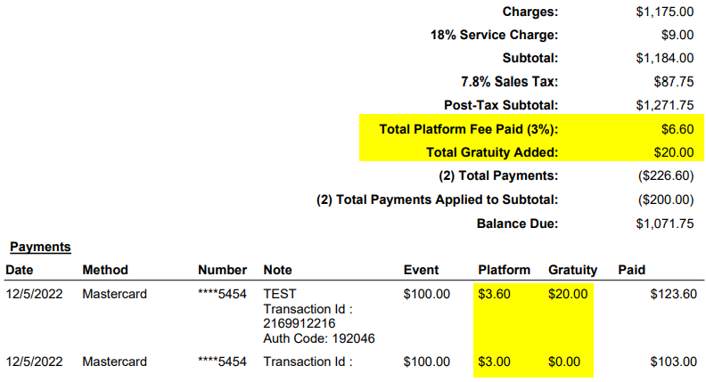The height and width of the screenshot is (382, 706).
Task: Click the Paid column header
Action: pyautogui.click(x=631, y=270)
